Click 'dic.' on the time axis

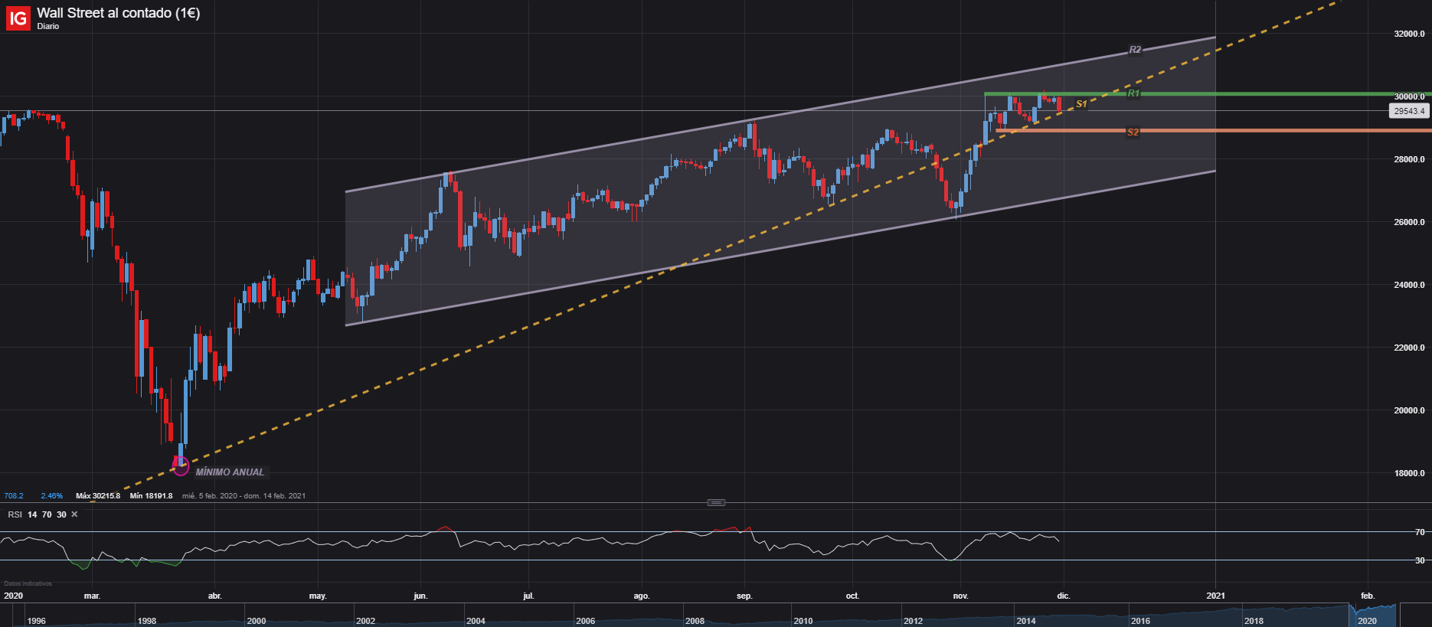[1063, 596]
